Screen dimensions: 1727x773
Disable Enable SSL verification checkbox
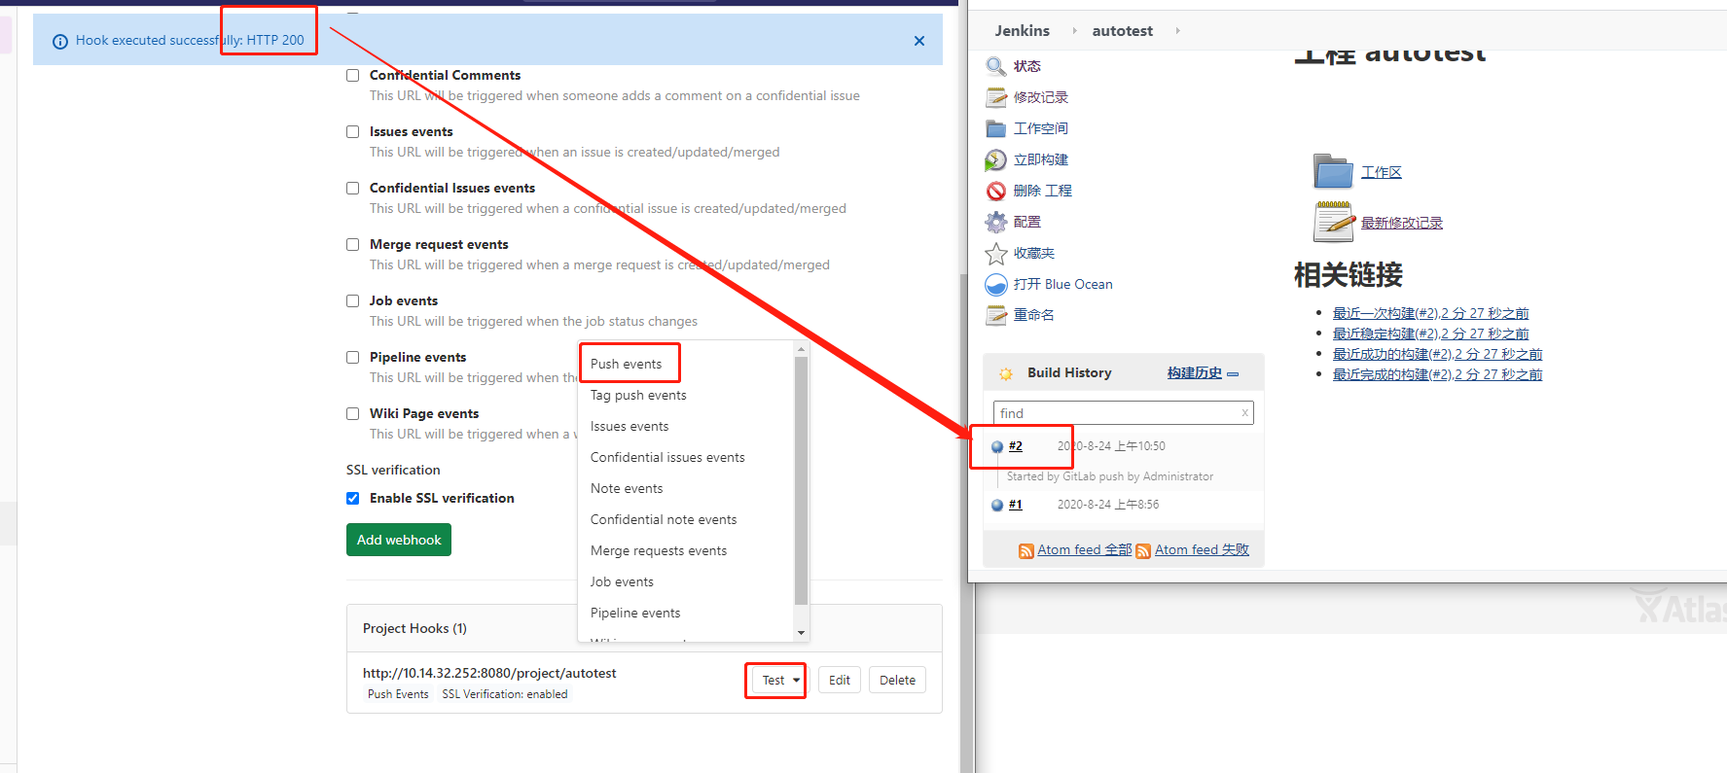[353, 498]
